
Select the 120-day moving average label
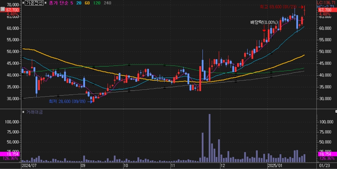[97, 3]
